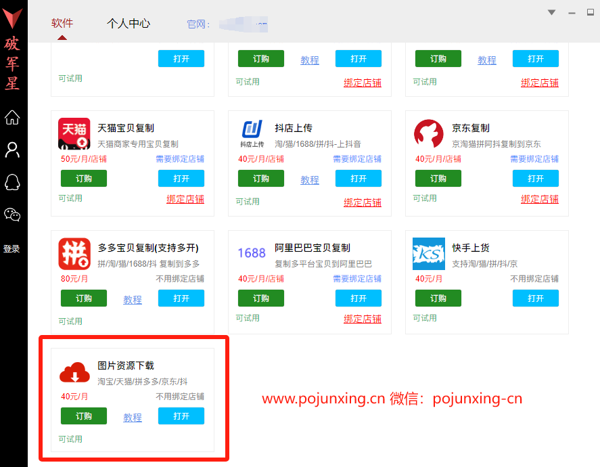Click 不用绑定店铺 label on 快手上货 card

click(534, 279)
